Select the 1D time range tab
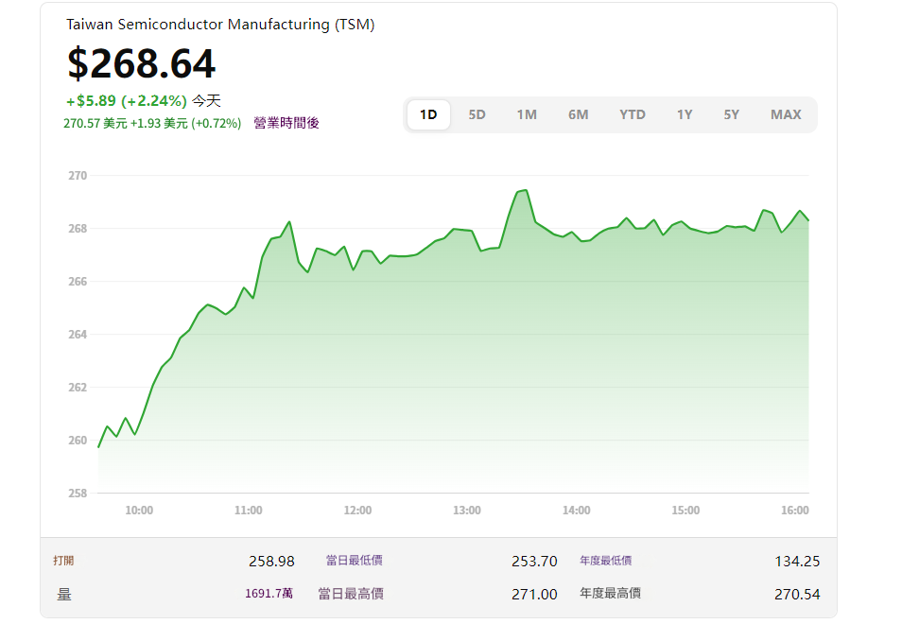This screenshot has height=624, width=902. [x=428, y=114]
